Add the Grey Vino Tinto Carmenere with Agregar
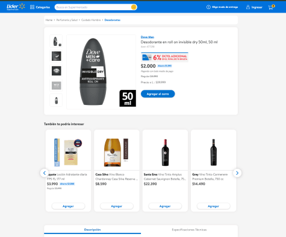This screenshot has width=286, height=237. tap(213, 206)
